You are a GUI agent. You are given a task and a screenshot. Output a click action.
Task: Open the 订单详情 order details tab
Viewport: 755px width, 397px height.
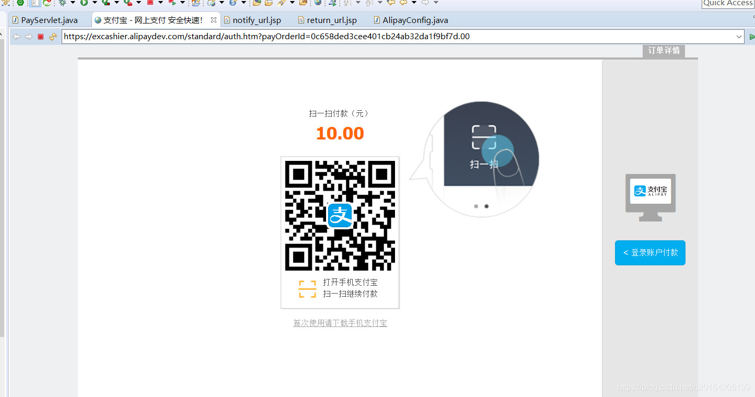(x=664, y=51)
